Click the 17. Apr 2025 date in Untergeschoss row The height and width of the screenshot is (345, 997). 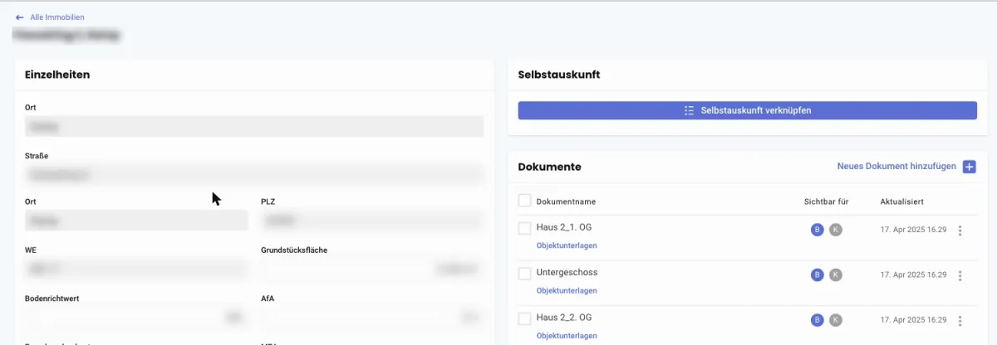[x=913, y=275]
